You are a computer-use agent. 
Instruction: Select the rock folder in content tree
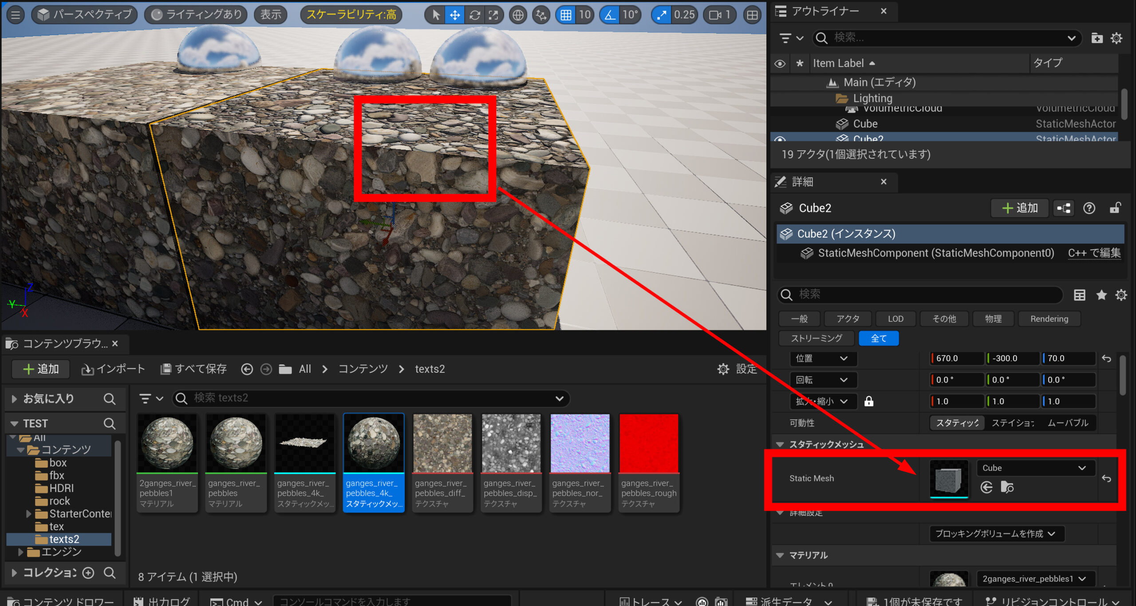59,501
